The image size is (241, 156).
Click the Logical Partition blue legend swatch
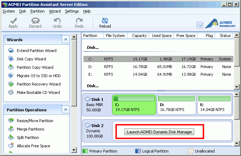[x=138, y=151]
